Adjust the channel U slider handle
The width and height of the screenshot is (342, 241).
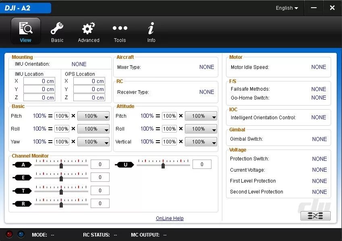[x=163, y=166]
